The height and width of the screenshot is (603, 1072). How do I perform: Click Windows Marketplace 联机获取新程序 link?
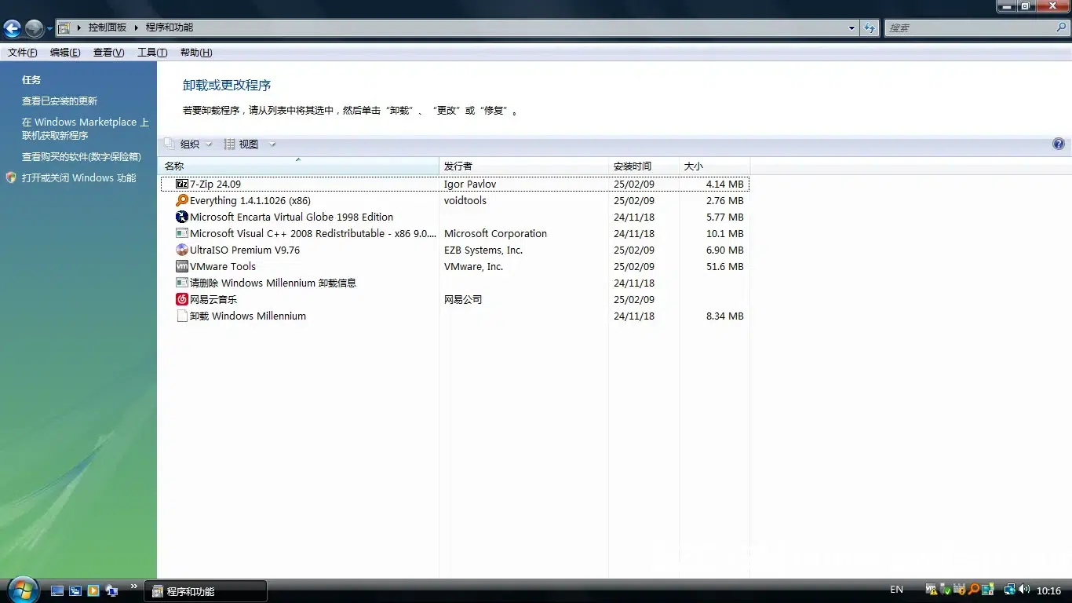point(85,129)
